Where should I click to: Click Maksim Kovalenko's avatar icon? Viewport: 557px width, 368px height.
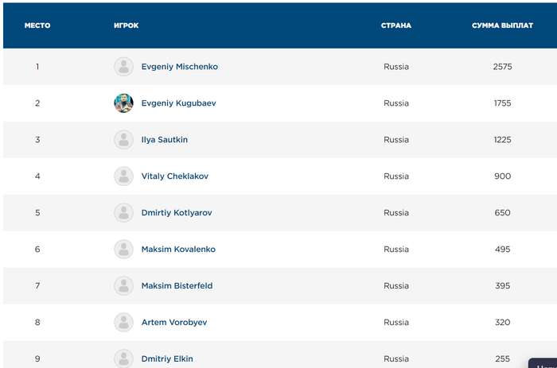tap(123, 250)
